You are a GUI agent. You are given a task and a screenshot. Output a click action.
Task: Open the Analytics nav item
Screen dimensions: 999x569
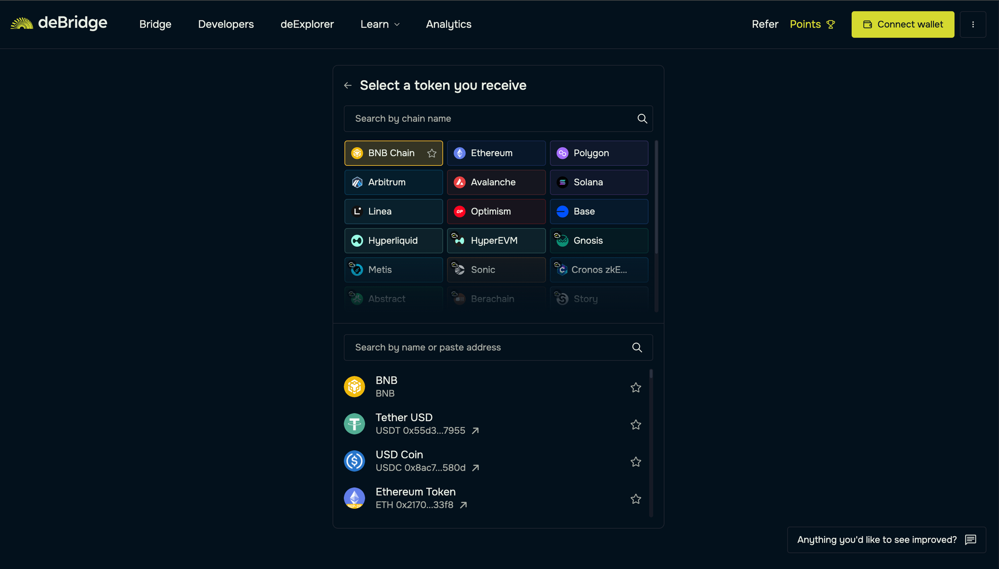(x=449, y=24)
